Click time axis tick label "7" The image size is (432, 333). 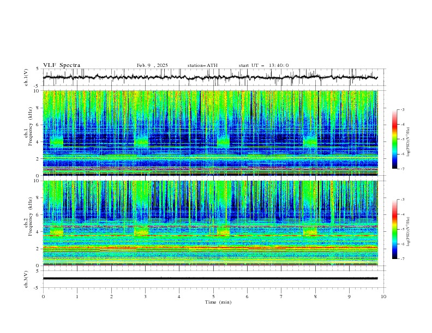281,297
